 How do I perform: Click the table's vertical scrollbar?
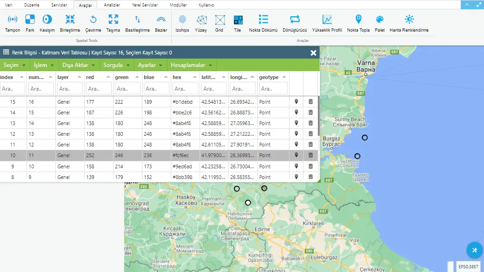click(x=318, y=116)
